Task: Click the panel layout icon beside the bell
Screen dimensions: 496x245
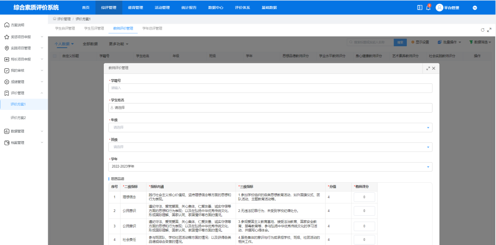Action: coord(420,8)
